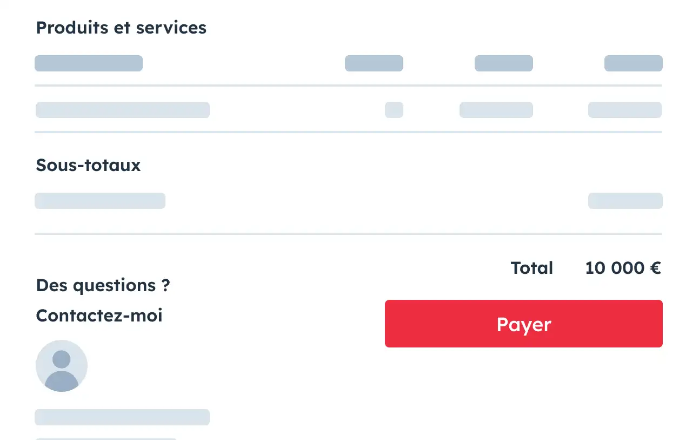
Task: Click the "Des questions ?" text
Action: (x=103, y=285)
